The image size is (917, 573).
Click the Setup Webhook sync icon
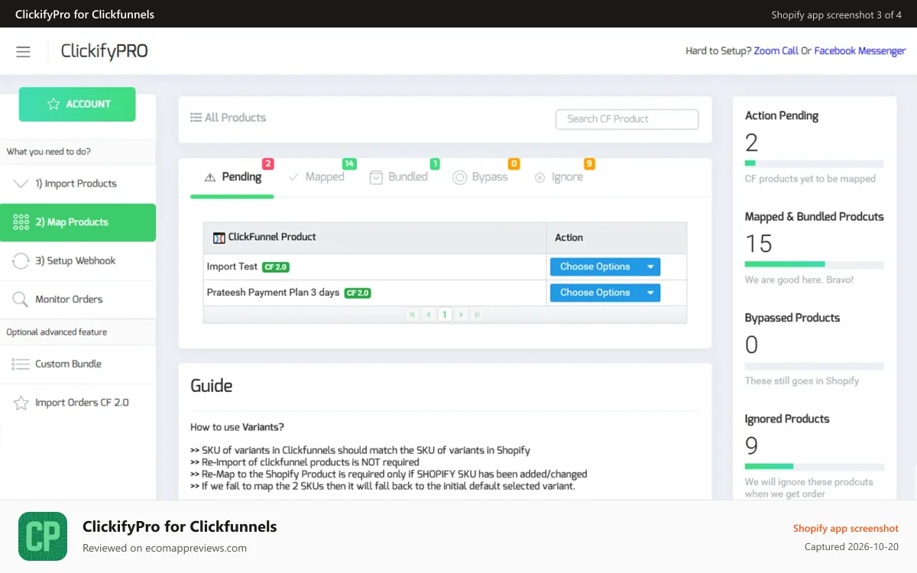click(x=21, y=261)
